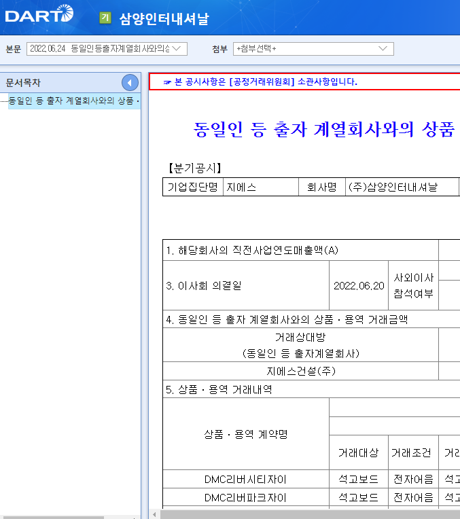The width and height of the screenshot is (460, 519).
Task: Click the document horizontal scrollbar left arrow
Action: pos(154,514)
